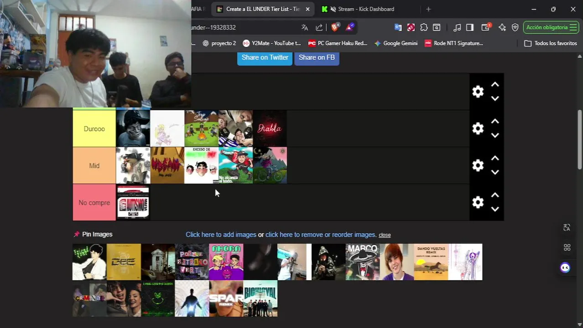This screenshot has height=328, width=583.
Task: Select the yellow Durooo tier label
Action: pos(94,128)
